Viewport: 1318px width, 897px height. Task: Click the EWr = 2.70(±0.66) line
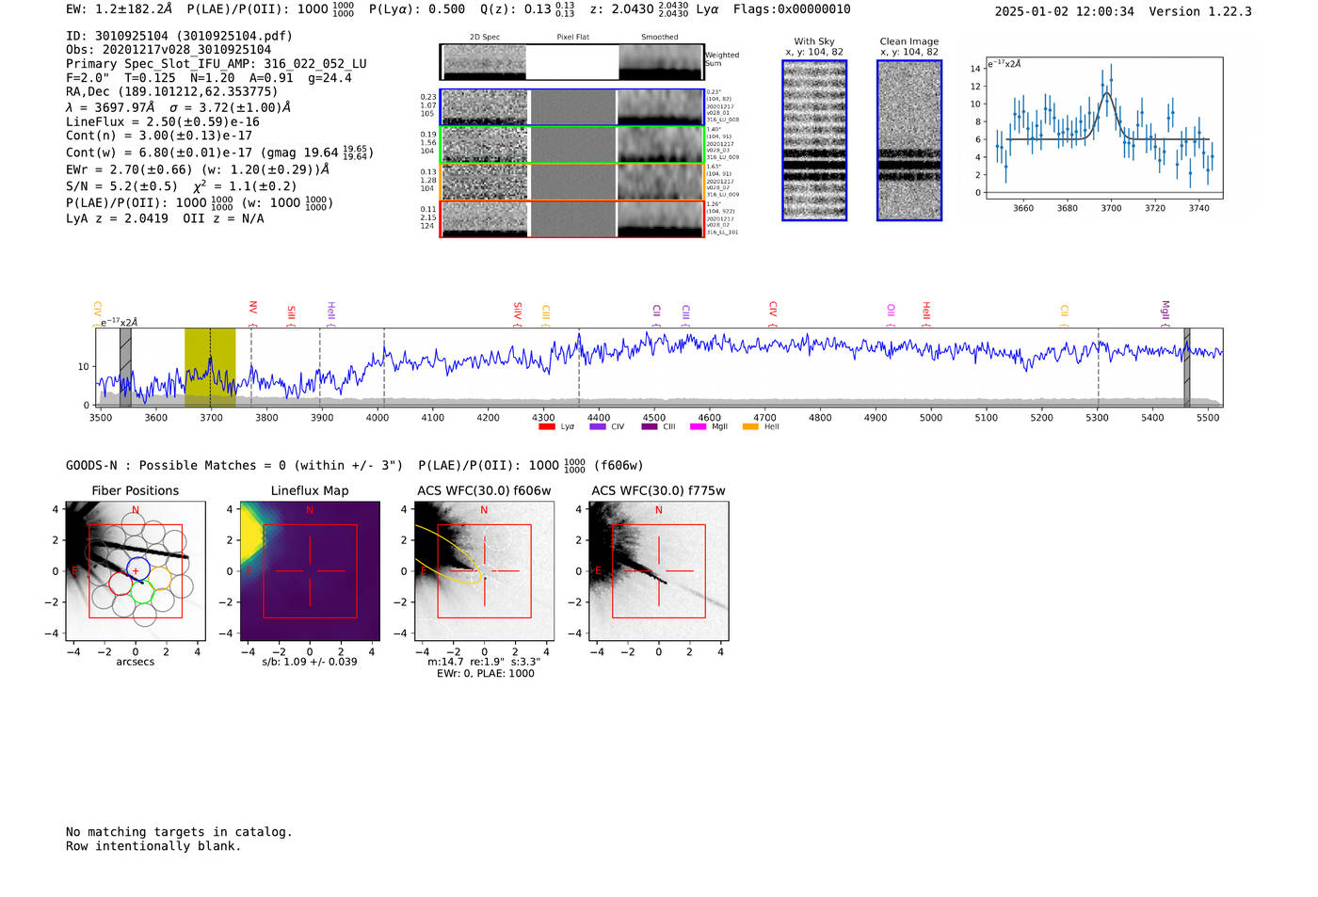coord(198,169)
